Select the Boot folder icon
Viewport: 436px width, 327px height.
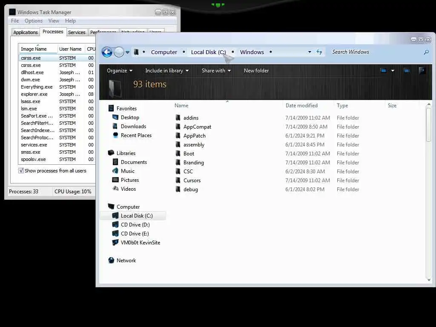178,153
